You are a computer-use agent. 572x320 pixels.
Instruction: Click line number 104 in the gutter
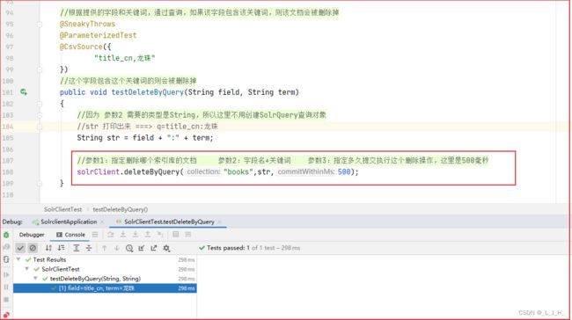point(8,127)
